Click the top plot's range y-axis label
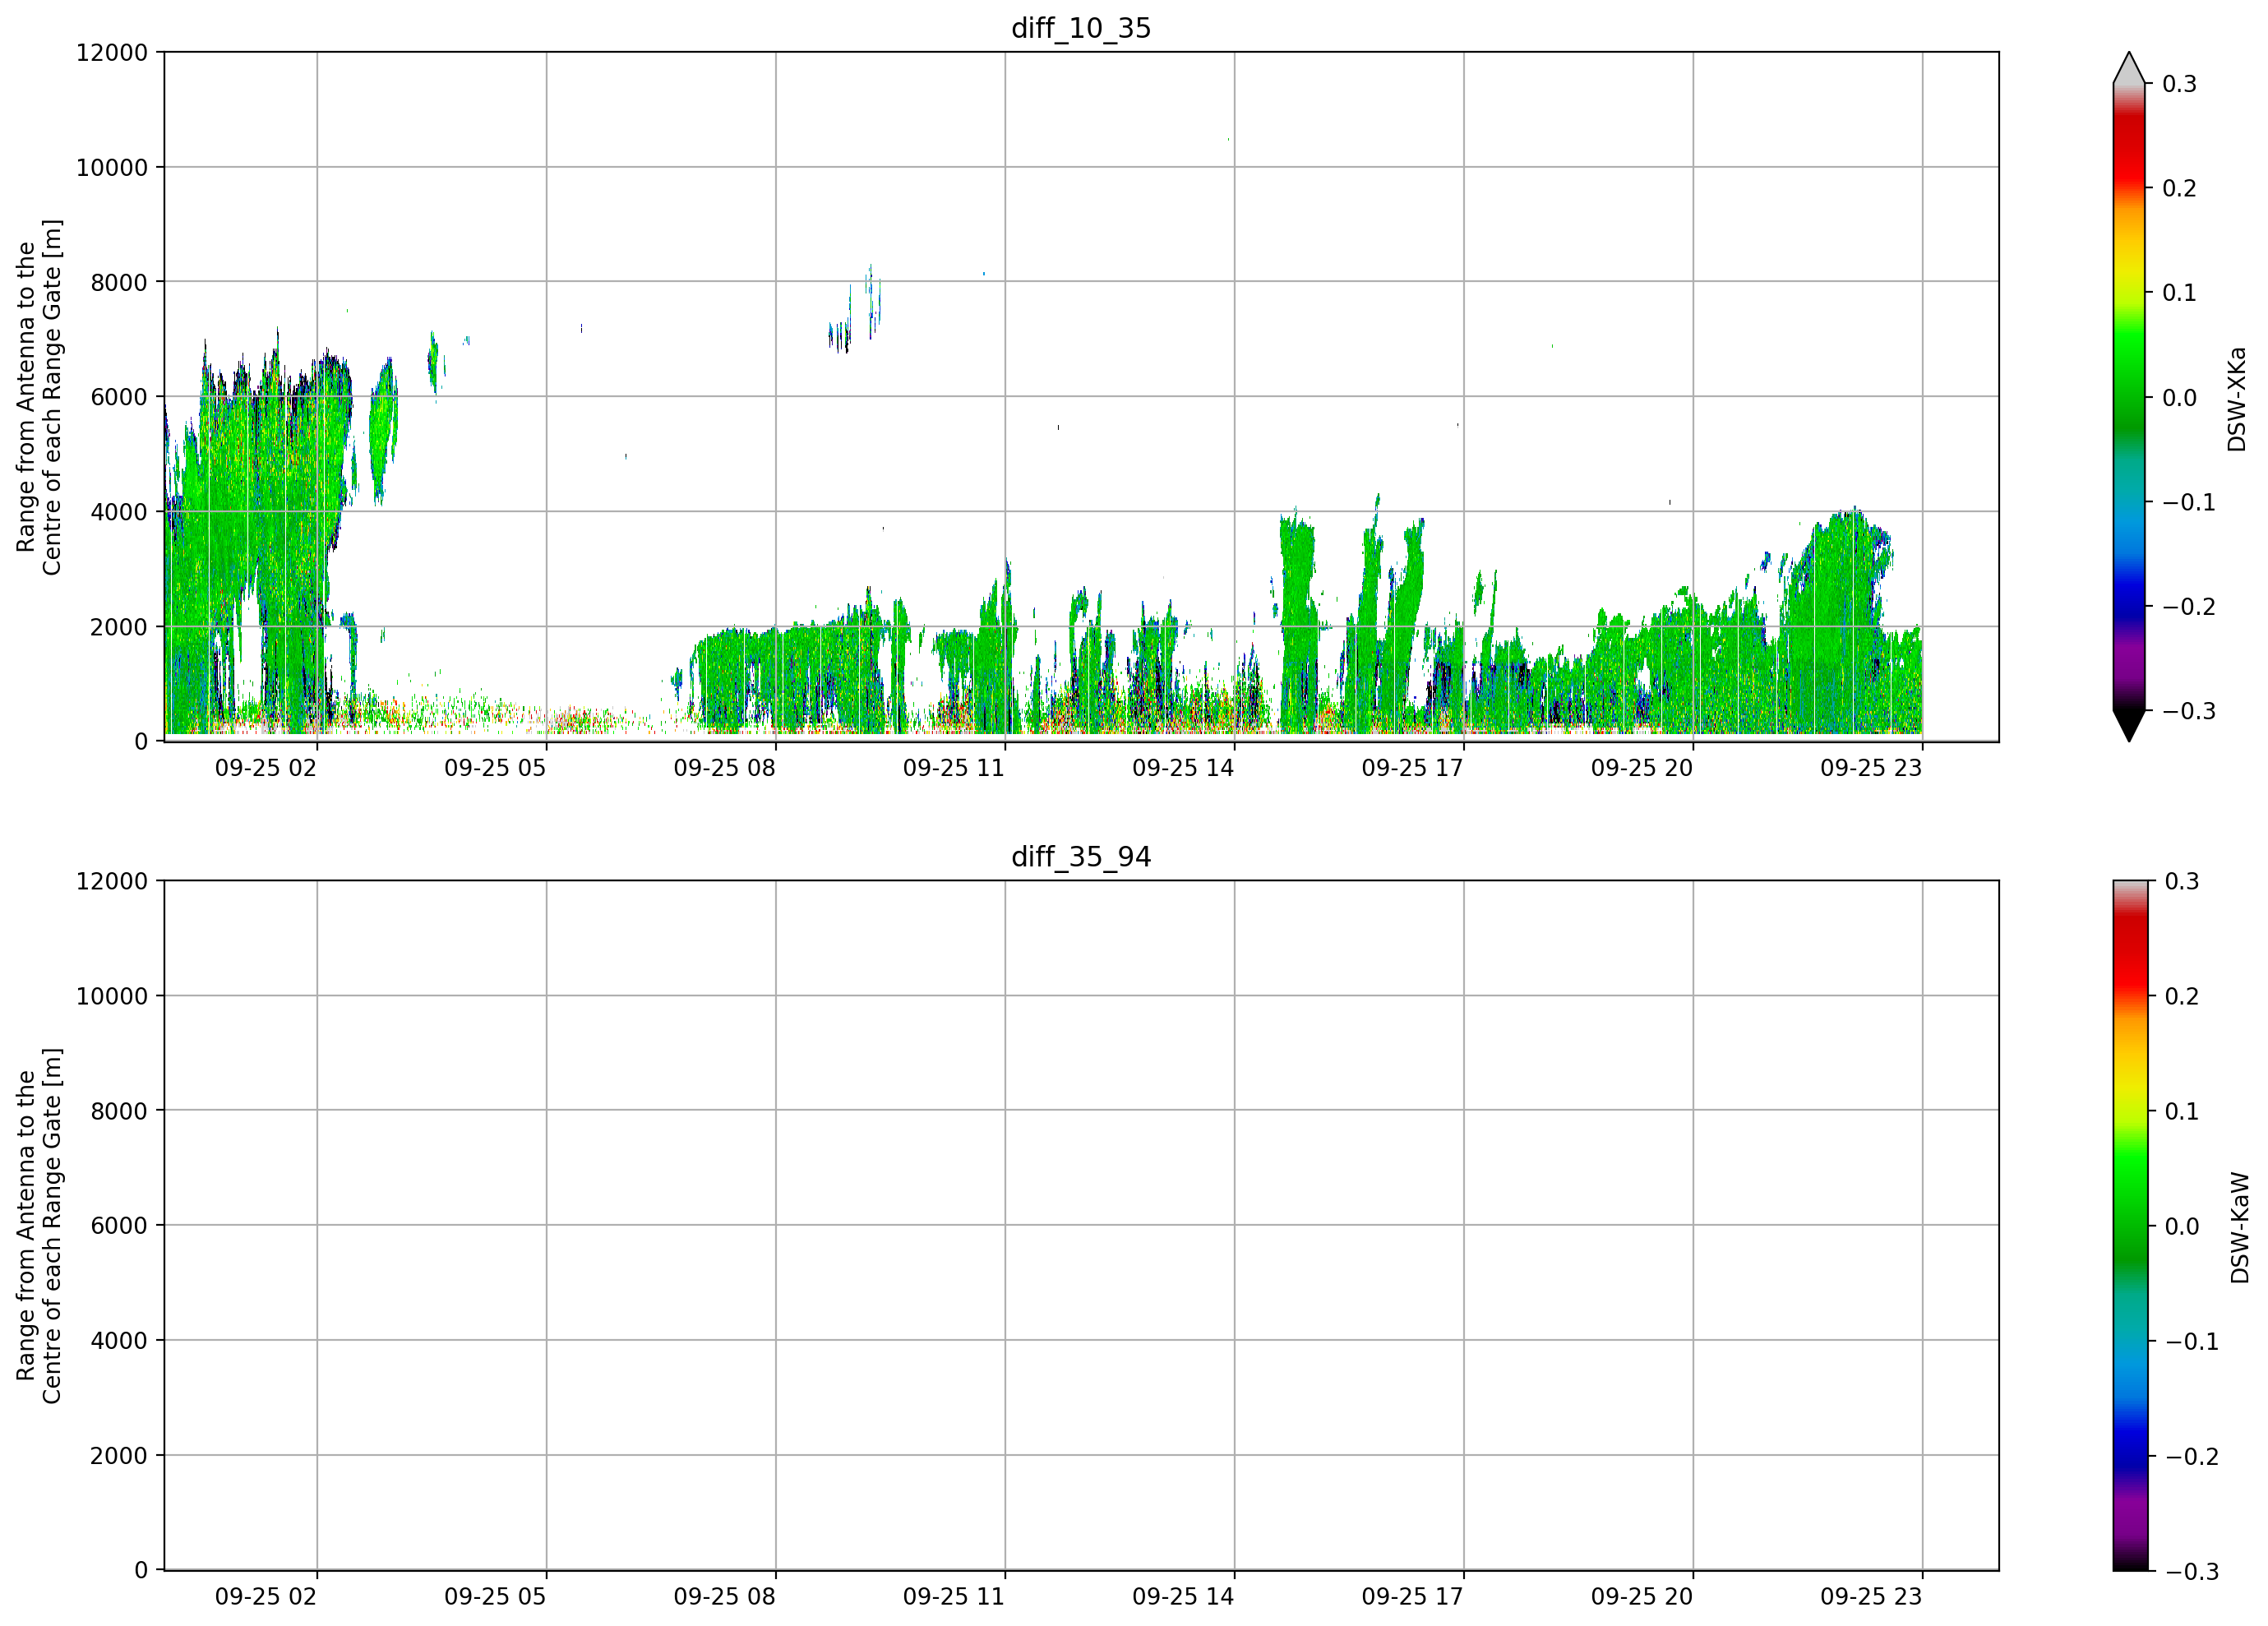 point(39,397)
